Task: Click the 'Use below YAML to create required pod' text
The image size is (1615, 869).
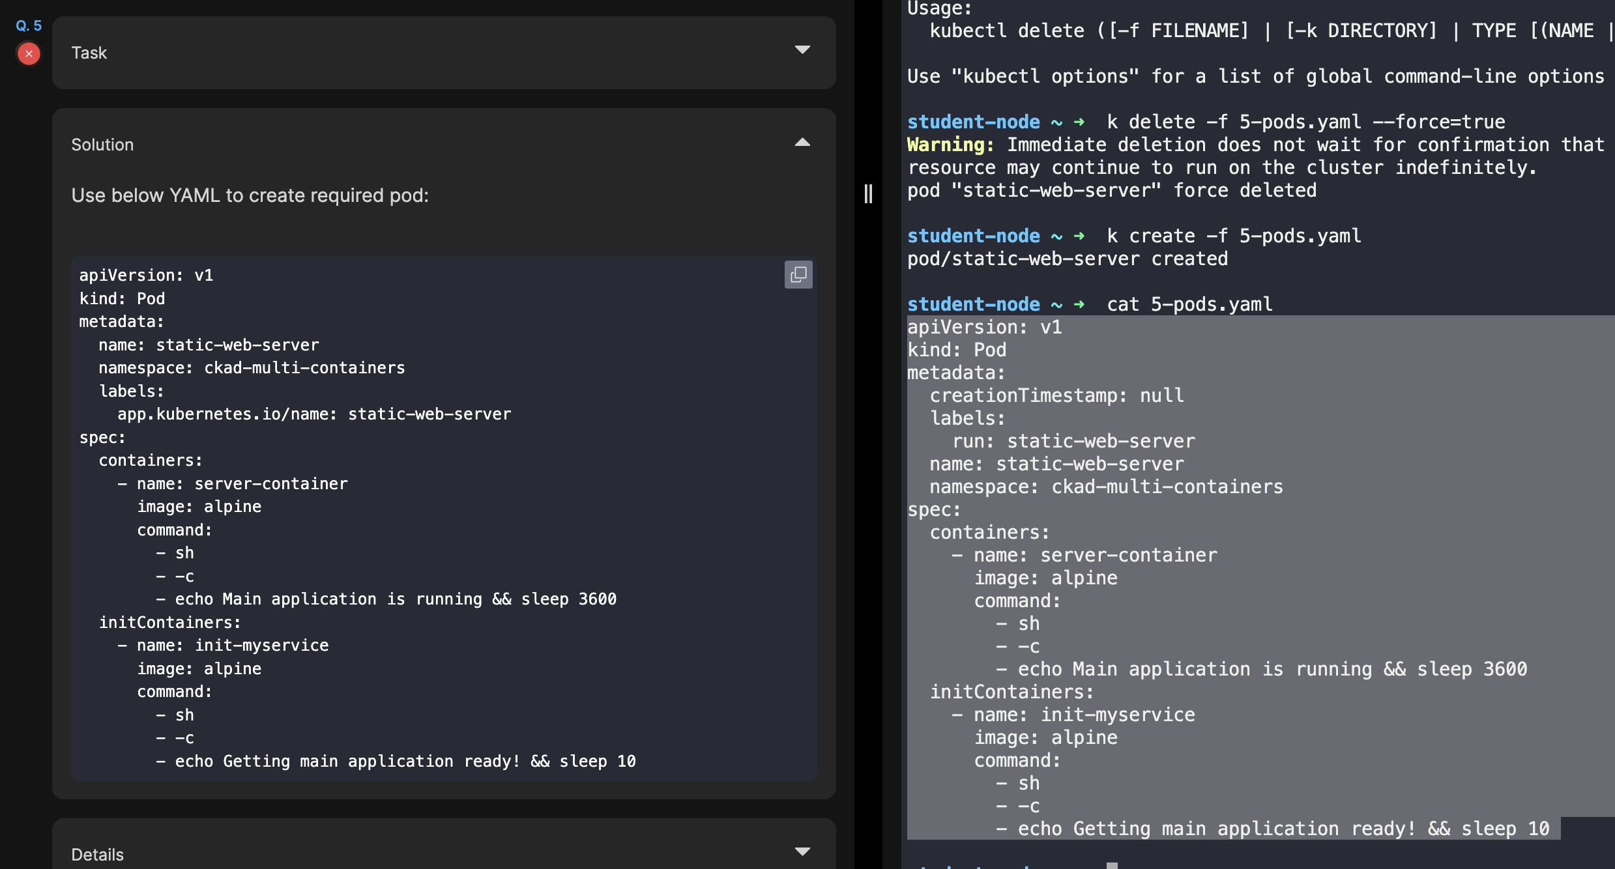Action: 250,195
